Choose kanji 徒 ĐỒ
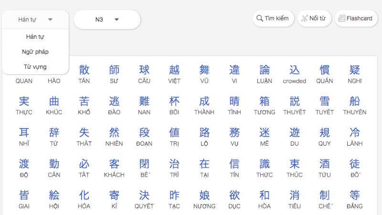The image size is (382, 215). (355, 168)
